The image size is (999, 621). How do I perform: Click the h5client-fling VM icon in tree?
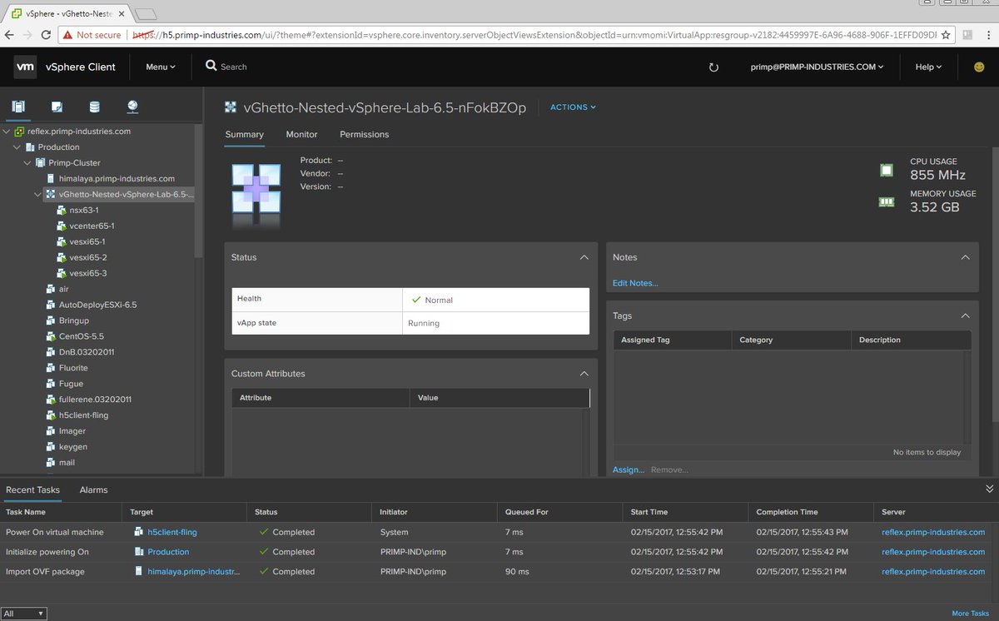pyautogui.click(x=52, y=415)
